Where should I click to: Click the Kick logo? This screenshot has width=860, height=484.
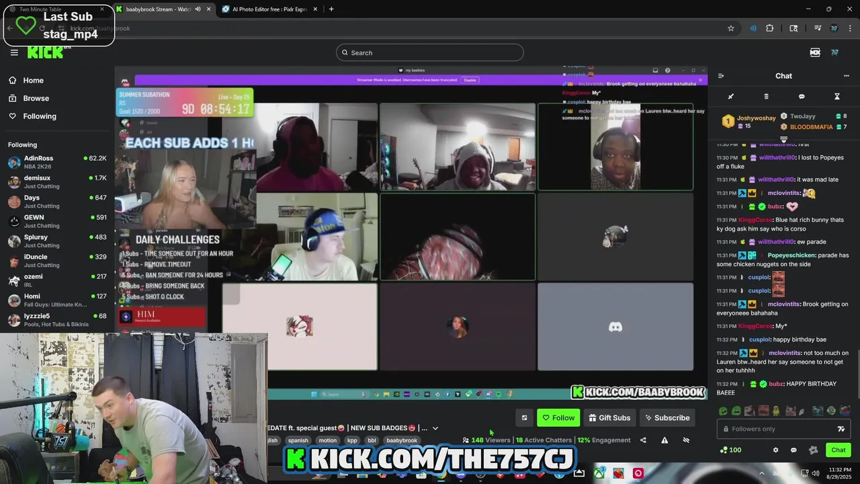[x=46, y=52]
